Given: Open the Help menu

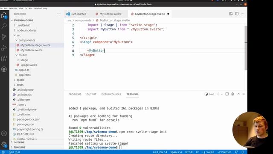Looking at the screenshot, I should click(45, 9).
